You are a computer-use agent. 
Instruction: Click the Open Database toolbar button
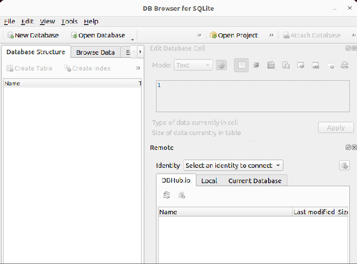click(98, 35)
